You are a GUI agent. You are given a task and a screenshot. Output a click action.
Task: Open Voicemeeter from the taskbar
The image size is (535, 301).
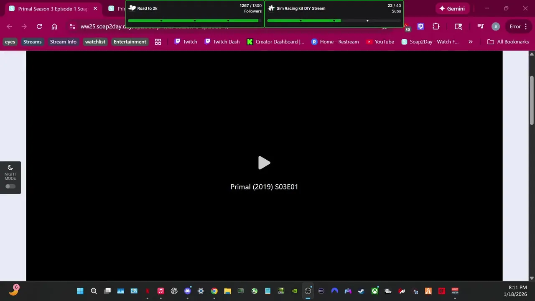coord(455,291)
